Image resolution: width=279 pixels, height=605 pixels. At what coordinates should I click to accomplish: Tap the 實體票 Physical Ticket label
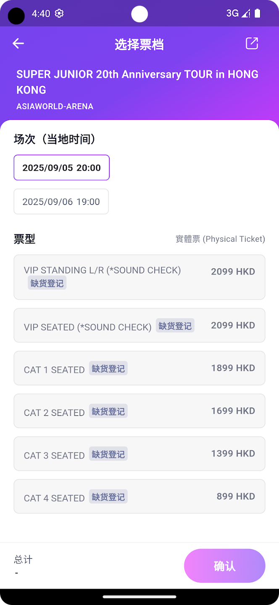click(220, 239)
